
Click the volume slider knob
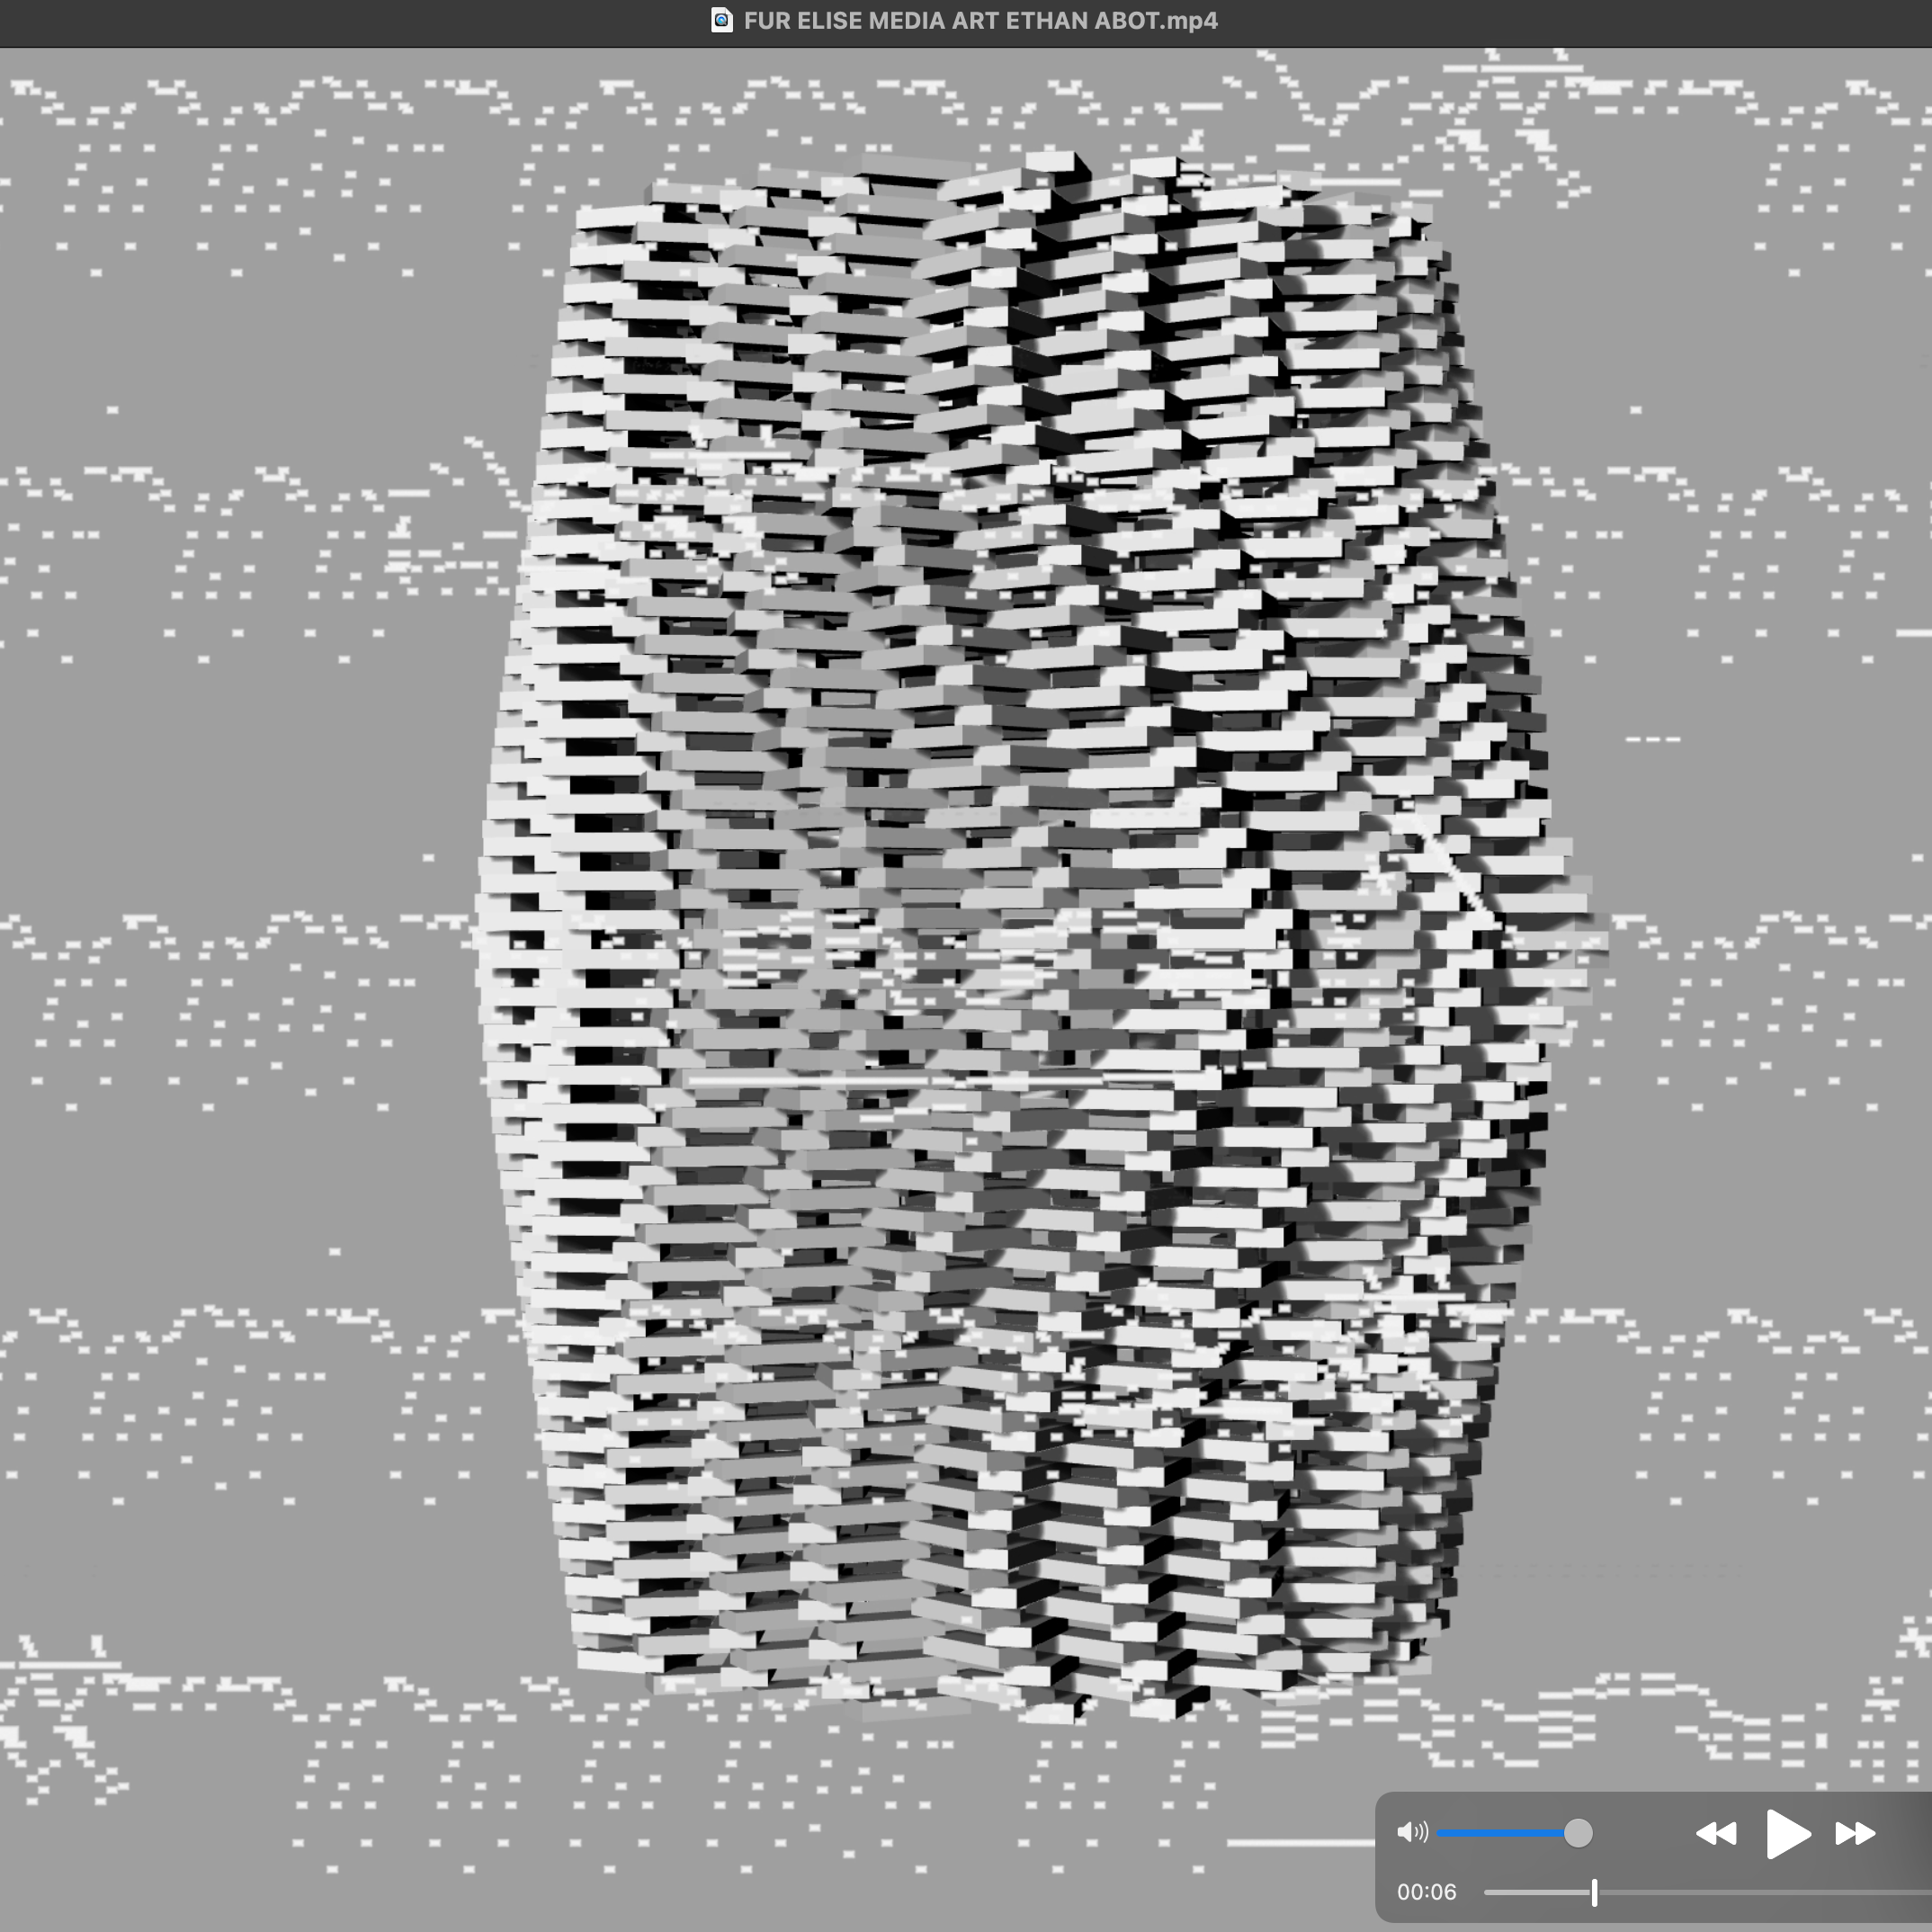click(1578, 1833)
